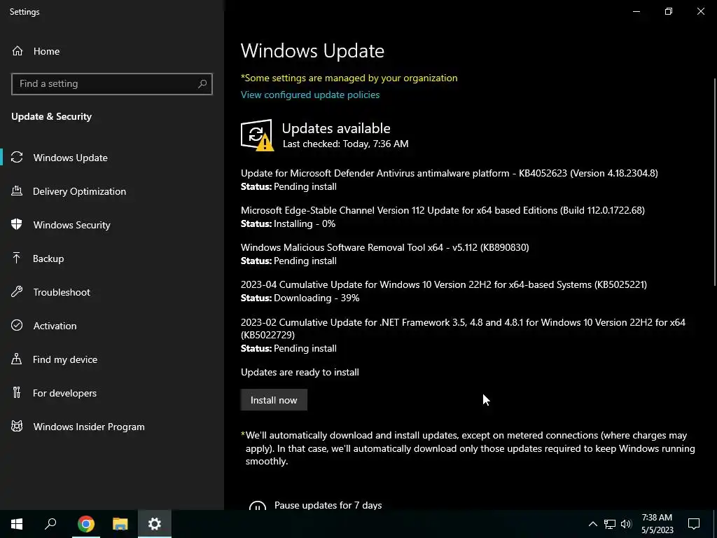This screenshot has width=717, height=538.
Task: Click the vertical scrollbar of update page
Action: click(715, 183)
